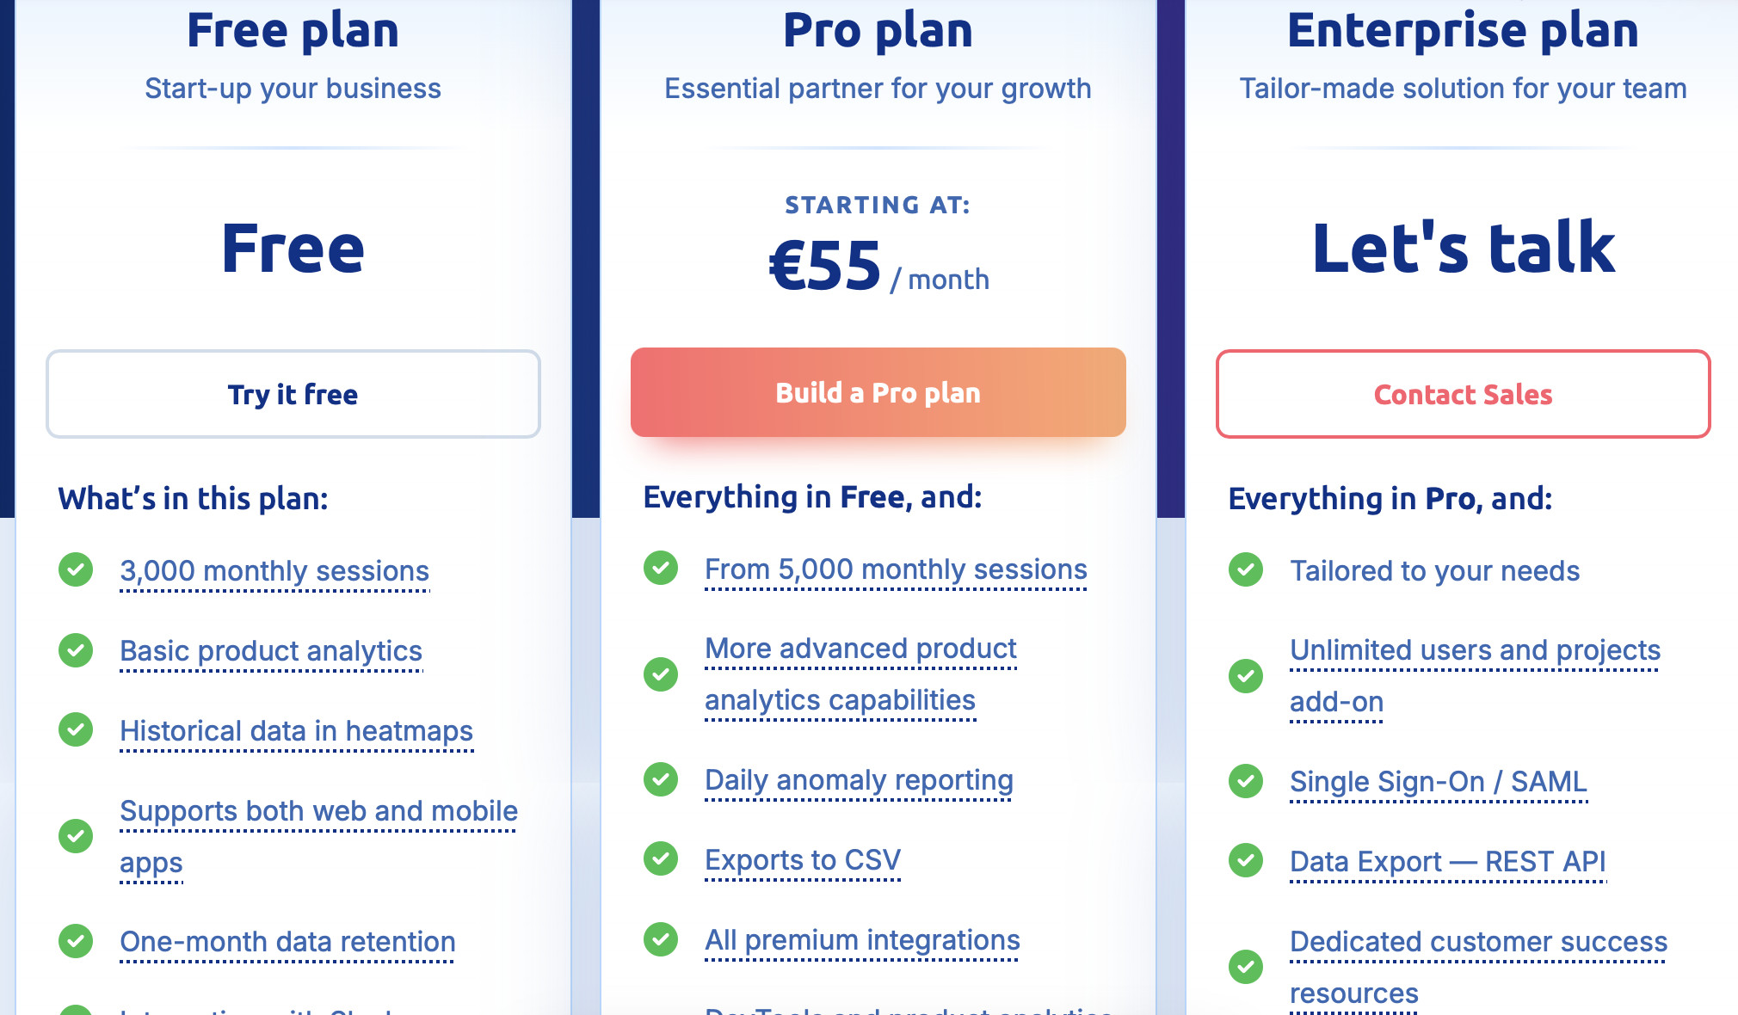Screen dimensions: 1738x1015
Task: Click the checkmark beside Exports to CSV
Action: point(660,859)
